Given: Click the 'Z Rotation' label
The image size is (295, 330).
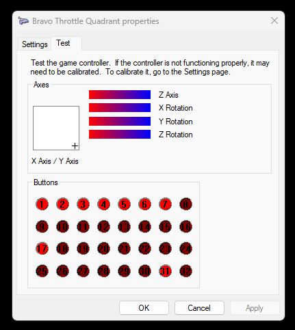Looking at the screenshot, I should 176,135.
